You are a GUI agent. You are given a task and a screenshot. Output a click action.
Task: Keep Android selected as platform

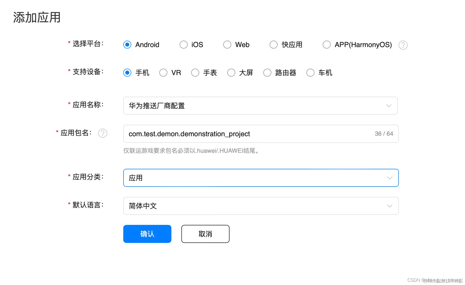click(x=127, y=45)
